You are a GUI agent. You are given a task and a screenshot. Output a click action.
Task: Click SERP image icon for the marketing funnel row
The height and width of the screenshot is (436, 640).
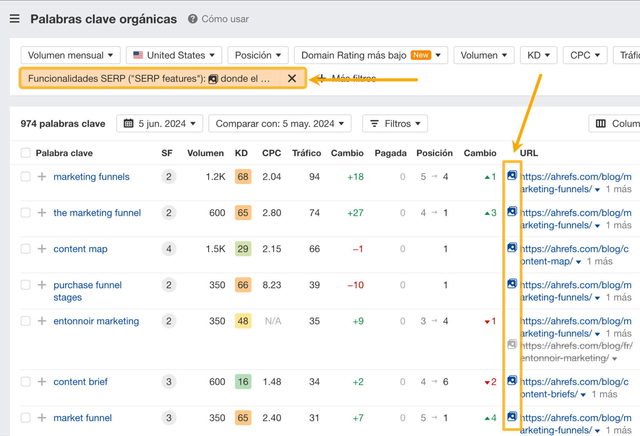click(x=512, y=212)
